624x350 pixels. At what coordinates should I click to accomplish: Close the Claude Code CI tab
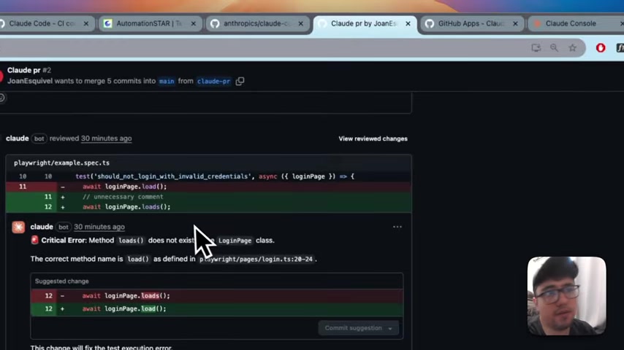(x=86, y=23)
